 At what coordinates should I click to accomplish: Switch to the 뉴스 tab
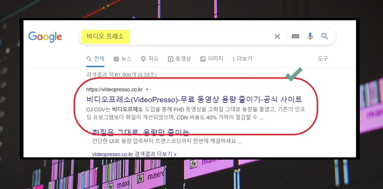click(x=122, y=59)
